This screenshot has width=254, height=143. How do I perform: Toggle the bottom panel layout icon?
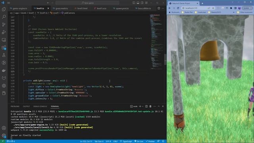[x=138, y=3]
